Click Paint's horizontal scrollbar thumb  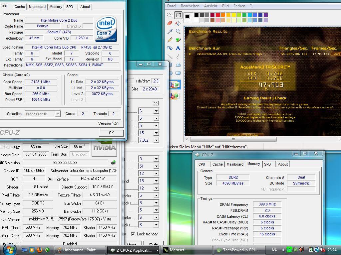click(x=233, y=139)
